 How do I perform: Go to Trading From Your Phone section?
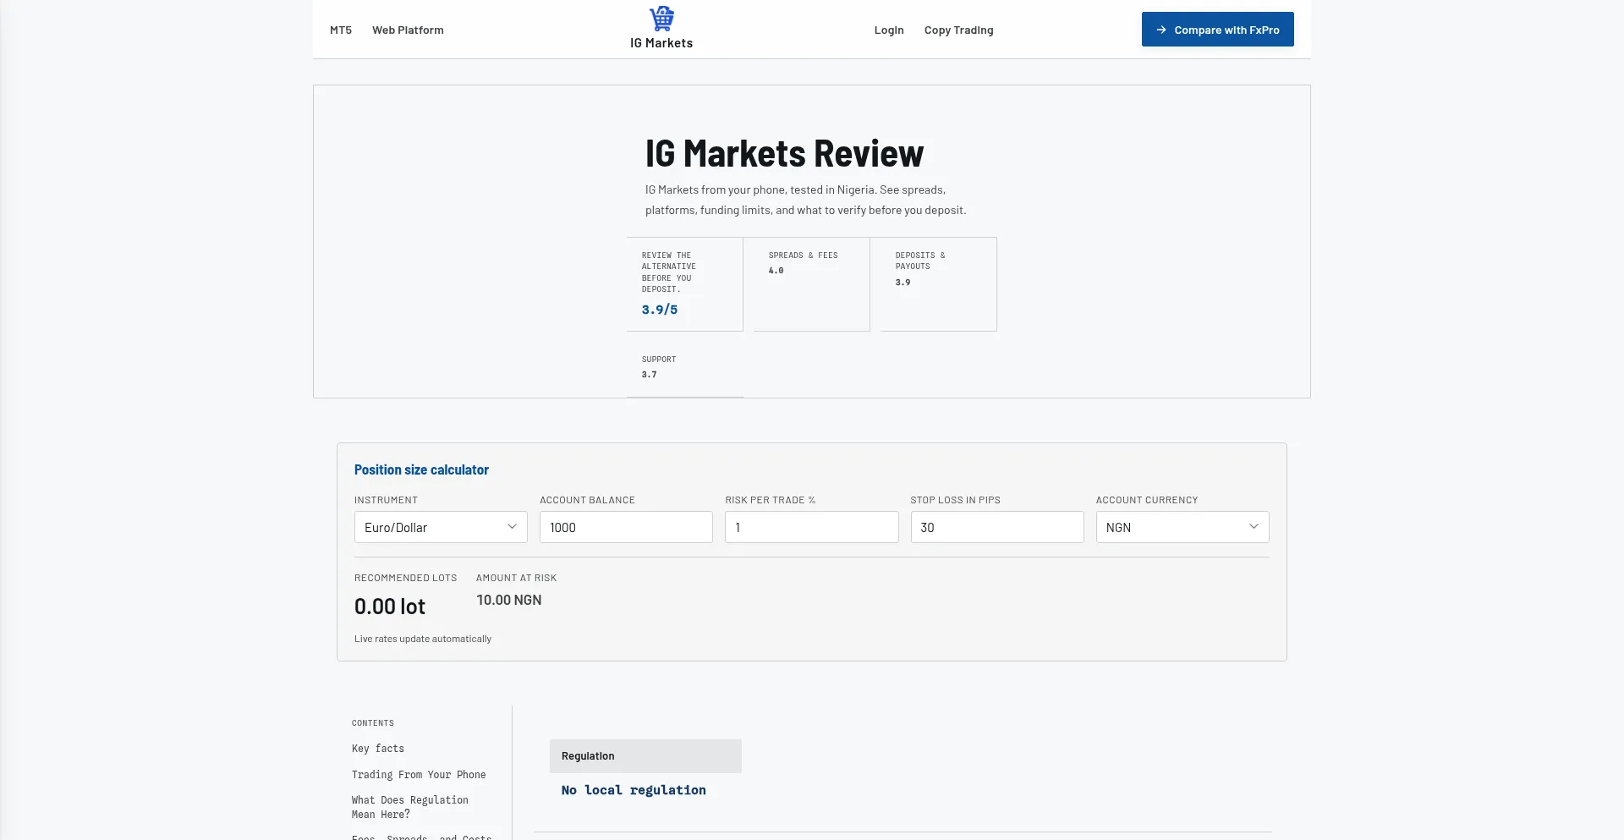point(419,775)
